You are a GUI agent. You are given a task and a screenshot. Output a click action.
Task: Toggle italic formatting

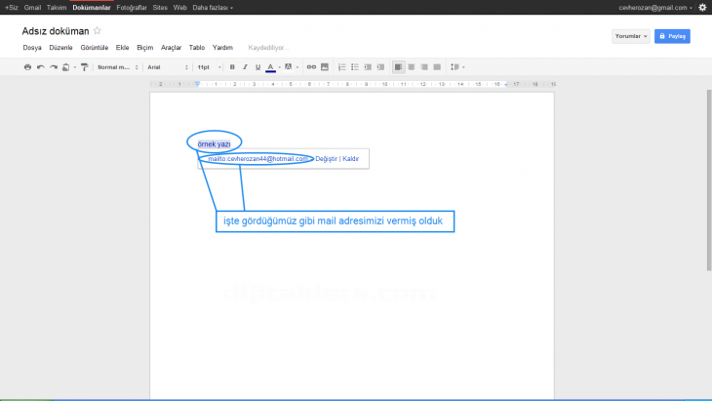point(245,67)
